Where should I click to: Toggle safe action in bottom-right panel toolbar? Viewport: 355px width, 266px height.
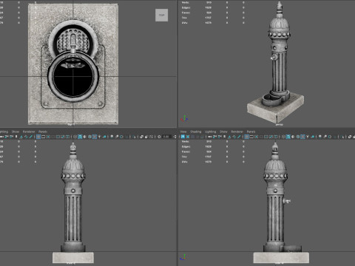point(271,137)
